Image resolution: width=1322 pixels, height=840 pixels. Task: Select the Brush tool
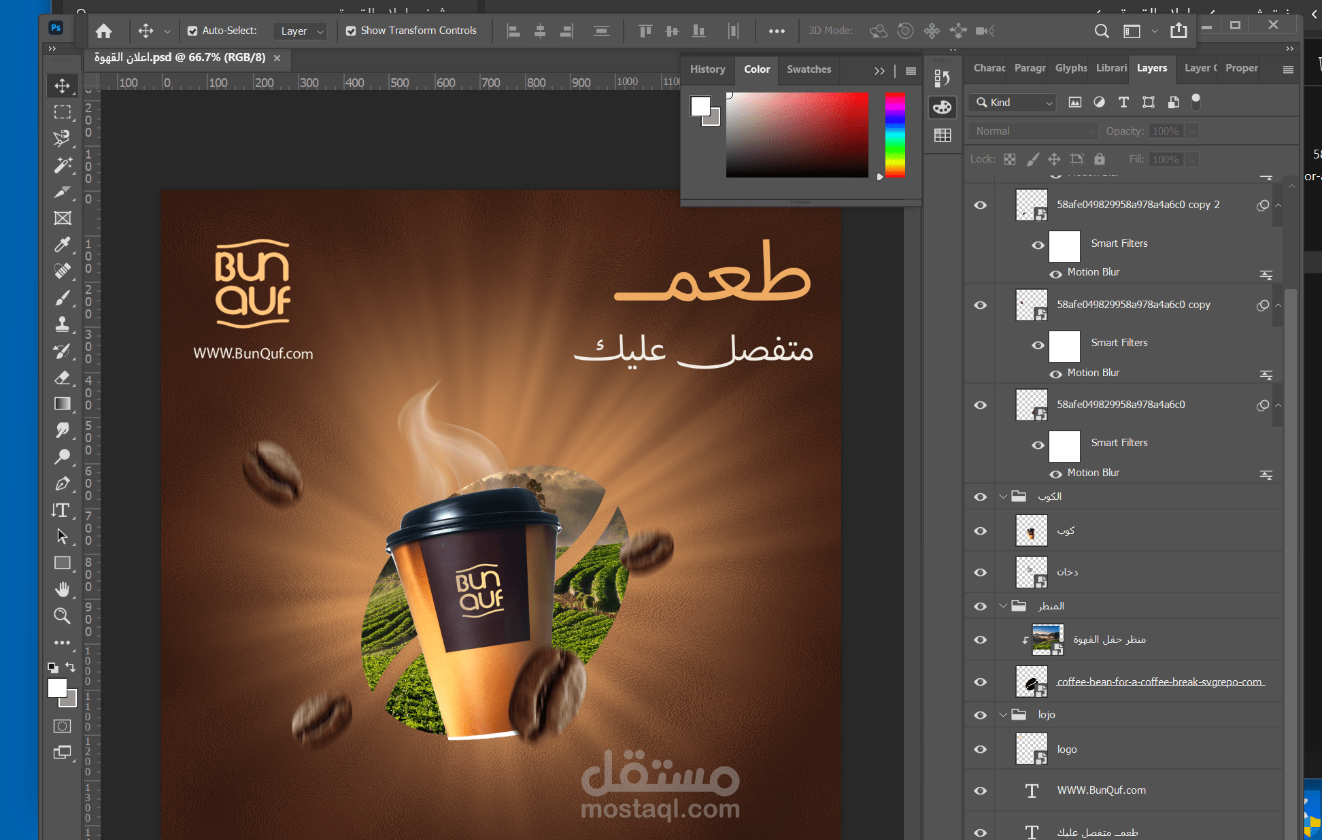(x=62, y=298)
